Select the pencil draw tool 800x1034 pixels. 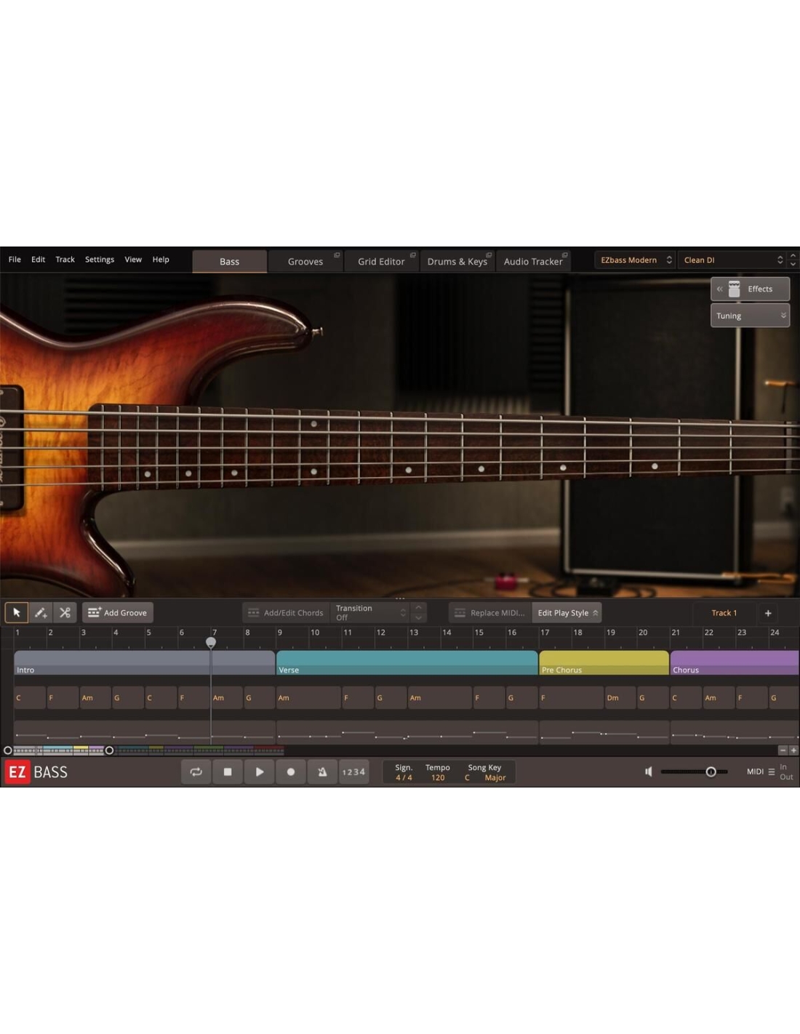(x=41, y=612)
